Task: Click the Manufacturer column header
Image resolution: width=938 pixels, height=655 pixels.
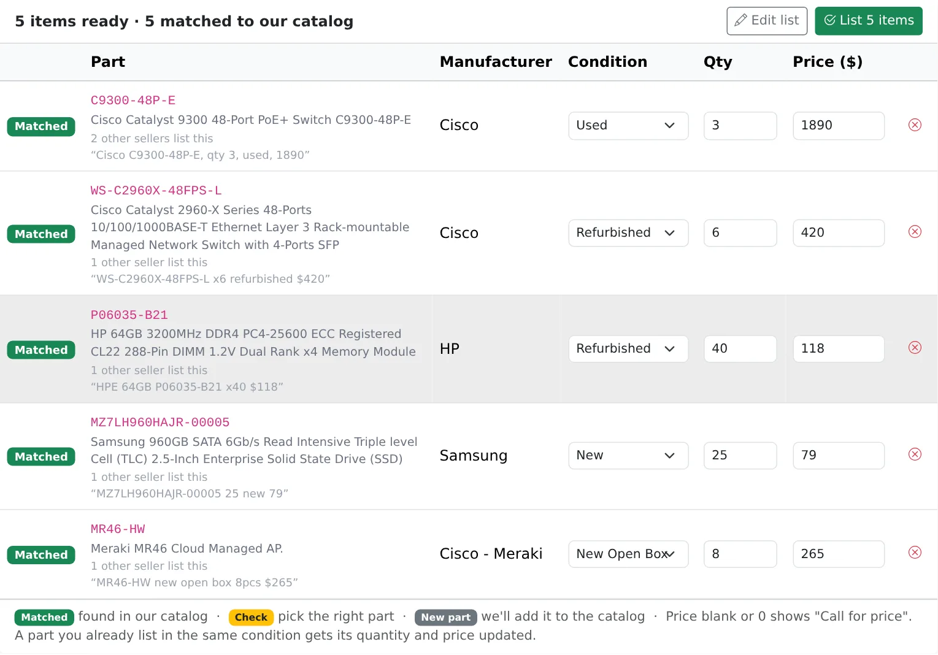Action: pos(496,62)
